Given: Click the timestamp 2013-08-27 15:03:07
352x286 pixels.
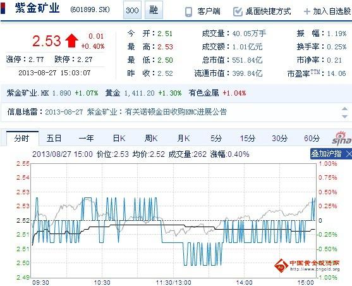Looking at the screenshot, I should pyautogui.click(x=54, y=73).
